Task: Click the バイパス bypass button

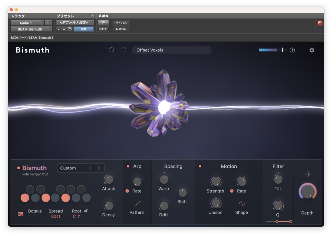Action: click(121, 23)
